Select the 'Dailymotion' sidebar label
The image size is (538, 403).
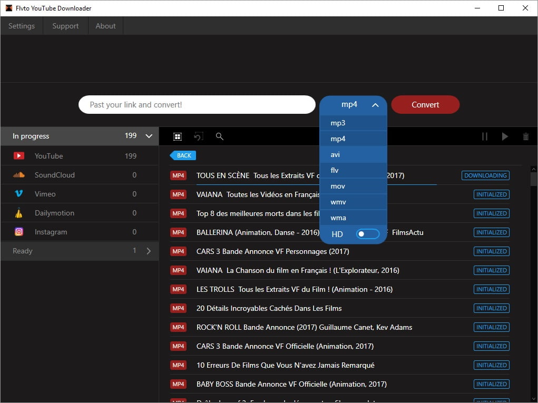(55, 213)
